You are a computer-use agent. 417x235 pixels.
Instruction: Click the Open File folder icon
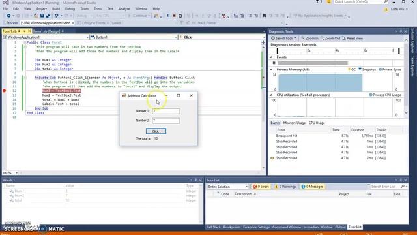[x=36, y=16]
